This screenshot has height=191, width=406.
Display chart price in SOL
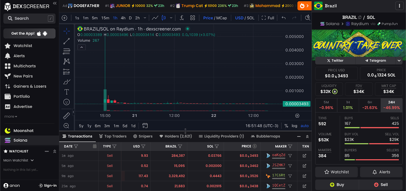[x=250, y=18]
